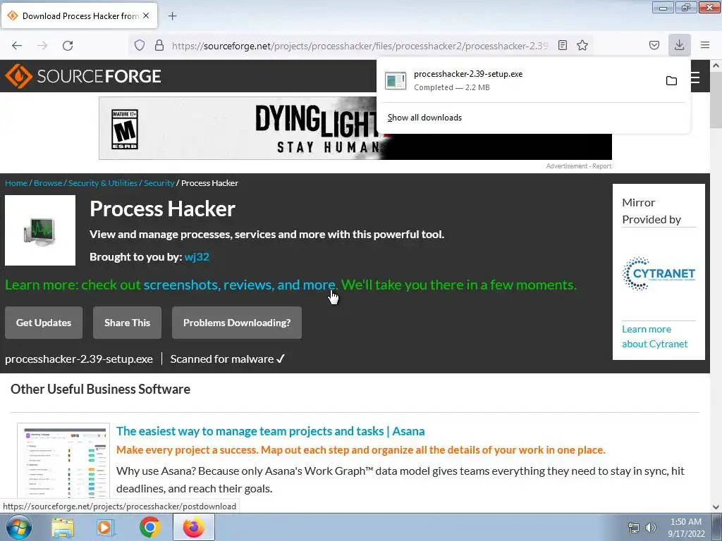This screenshot has height=541, width=722.
Task: Select the Download Process Hacker tab
Action: [x=79, y=15]
